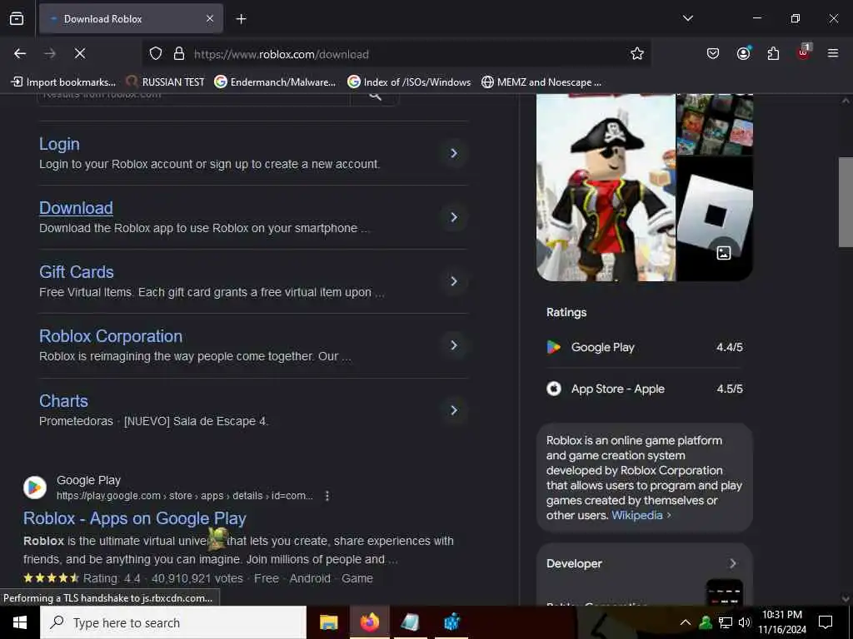Open a new tab with plus button
The width and height of the screenshot is (853, 639).
241,19
